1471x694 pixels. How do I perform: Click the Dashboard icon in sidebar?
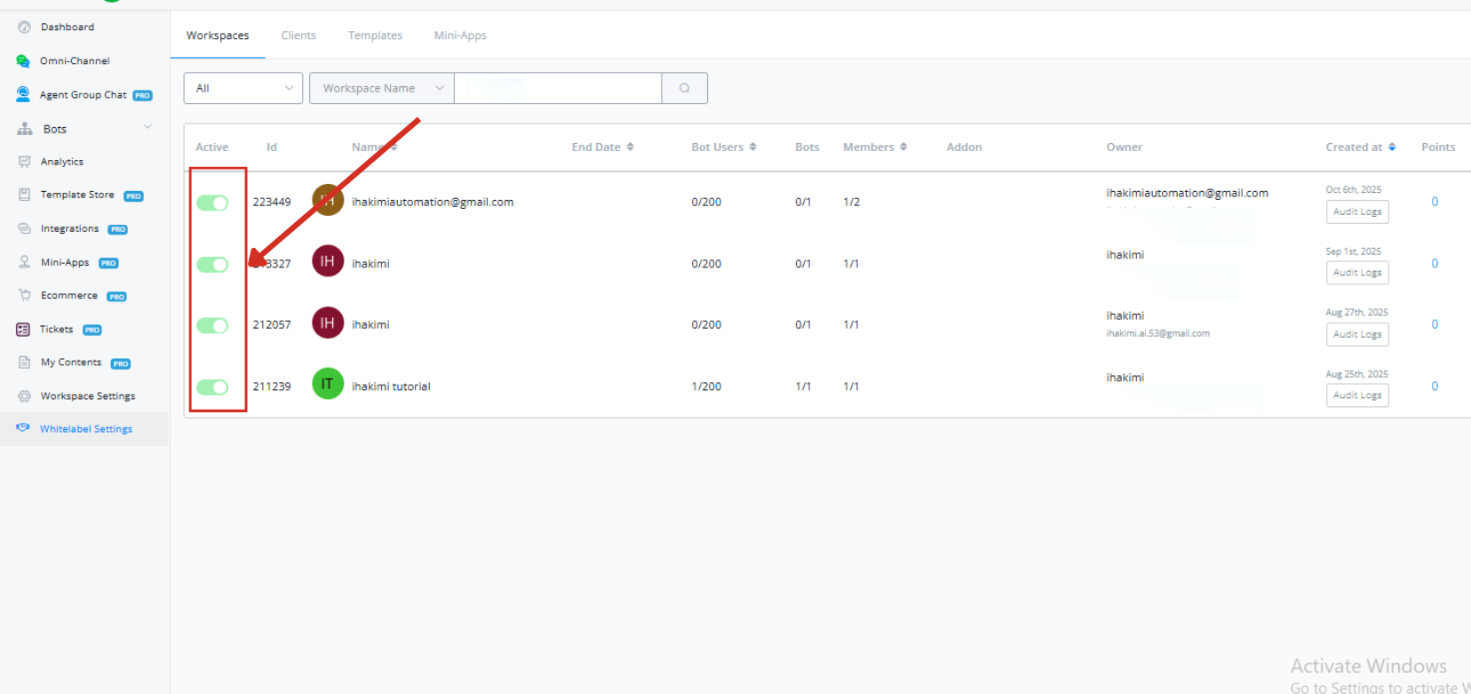24,28
